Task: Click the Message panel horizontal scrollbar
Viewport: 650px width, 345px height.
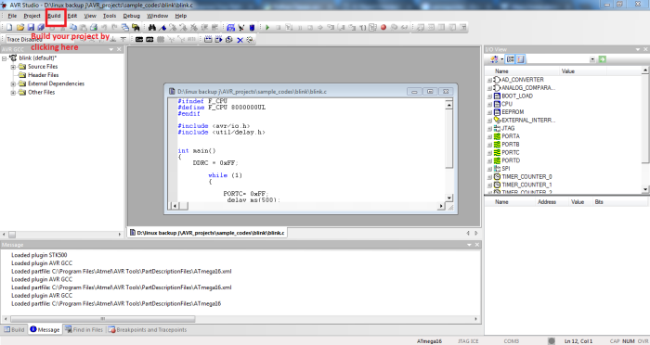Action: (x=103, y=319)
